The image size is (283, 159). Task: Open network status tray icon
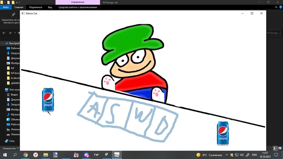[237, 155]
